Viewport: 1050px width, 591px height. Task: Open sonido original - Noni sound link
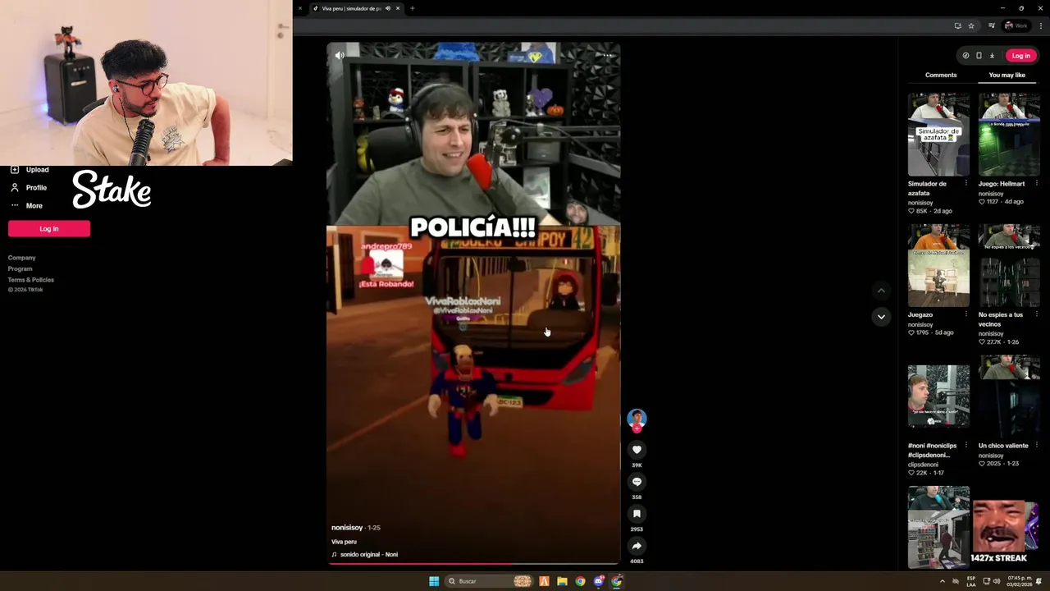point(369,554)
